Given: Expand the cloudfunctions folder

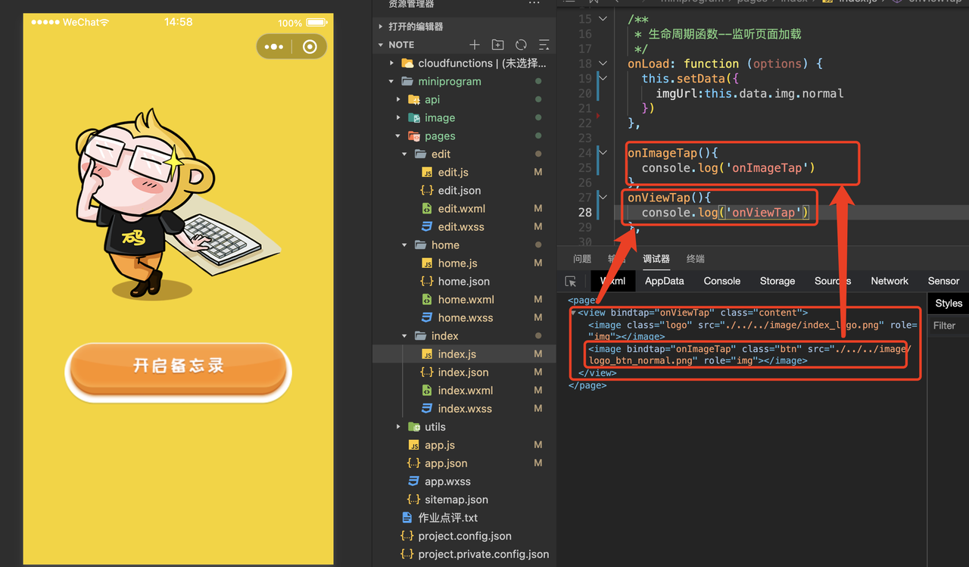Looking at the screenshot, I should [392, 64].
